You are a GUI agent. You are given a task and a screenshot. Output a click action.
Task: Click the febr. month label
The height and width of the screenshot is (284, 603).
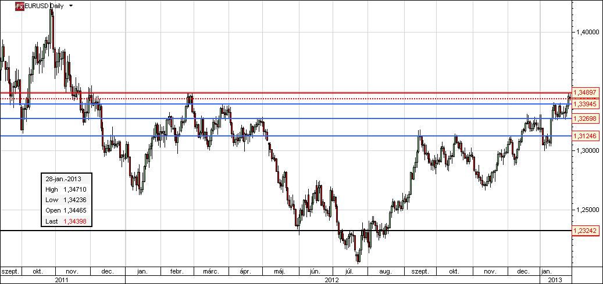[x=177, y=272]
